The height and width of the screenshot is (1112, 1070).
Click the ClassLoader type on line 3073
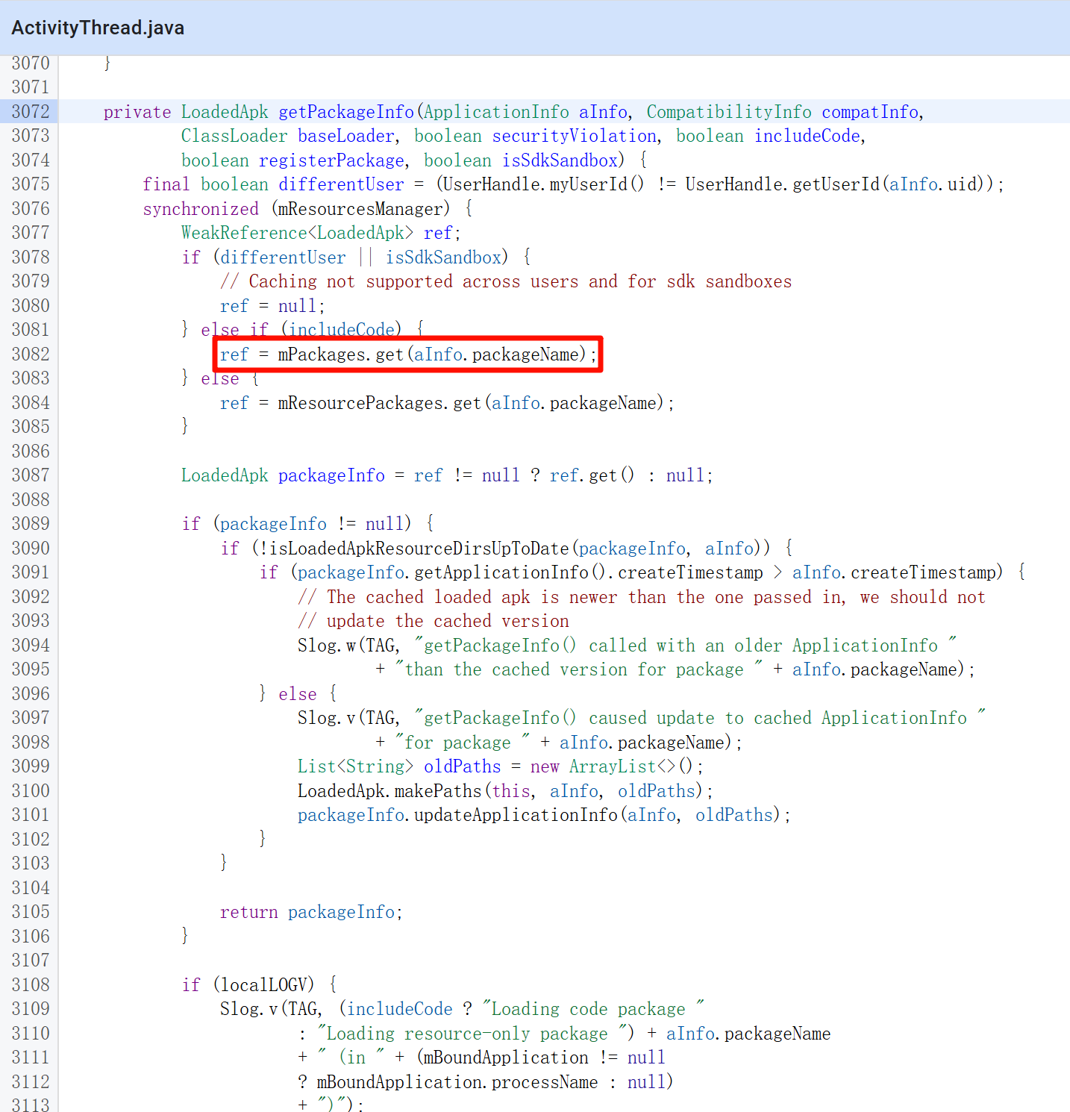click(234, 136)
